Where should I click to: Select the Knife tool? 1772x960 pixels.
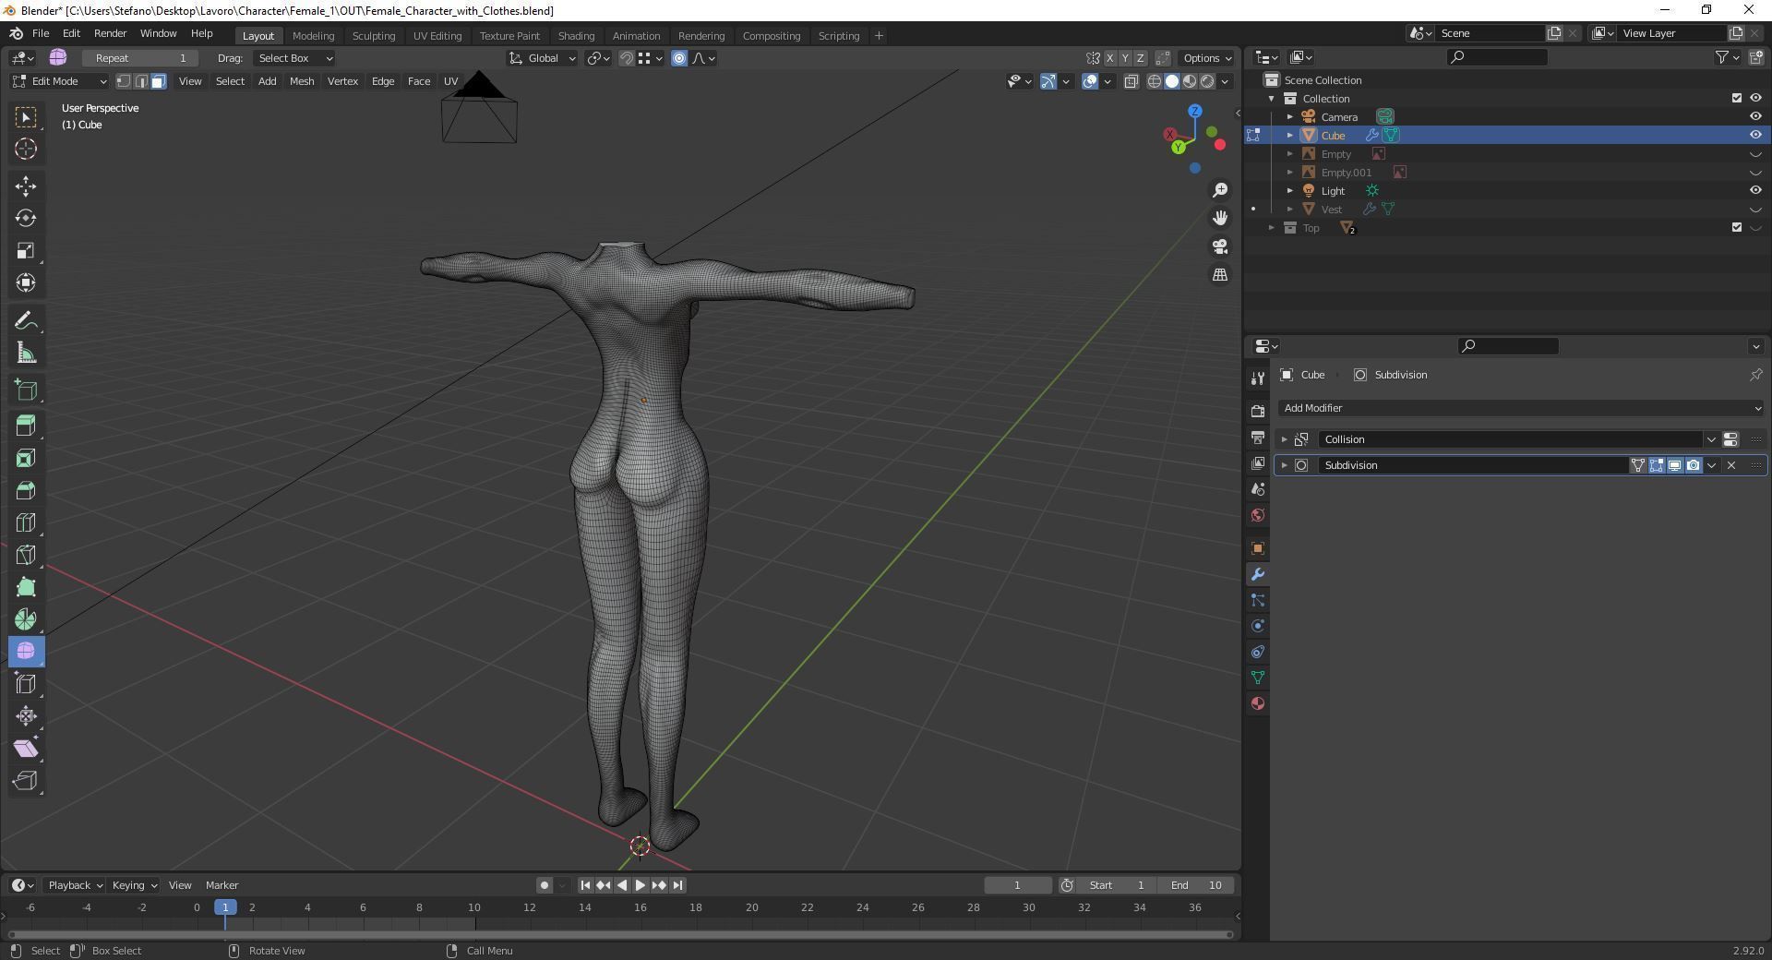point(26,555)
